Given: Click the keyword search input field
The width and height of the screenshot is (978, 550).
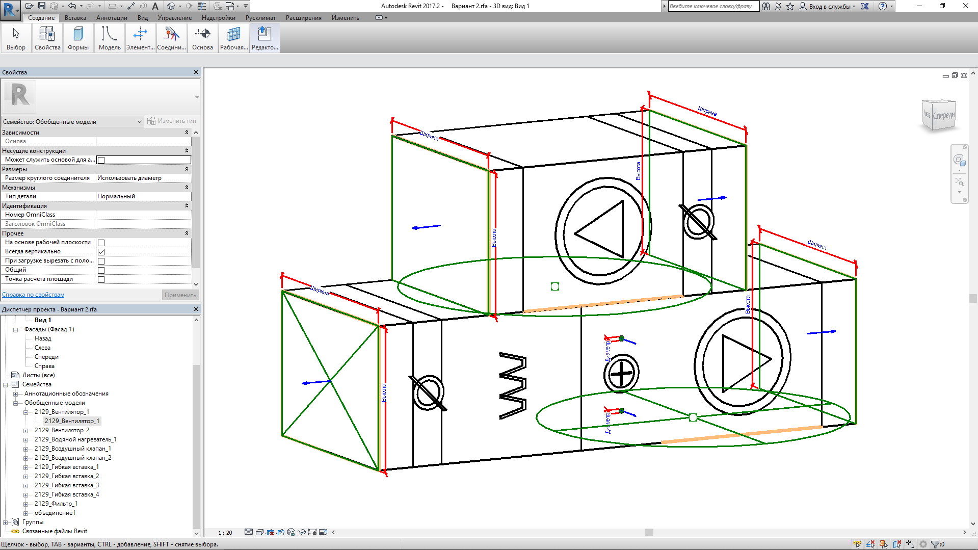Looking at the screenshot, I should coord(713,6).
